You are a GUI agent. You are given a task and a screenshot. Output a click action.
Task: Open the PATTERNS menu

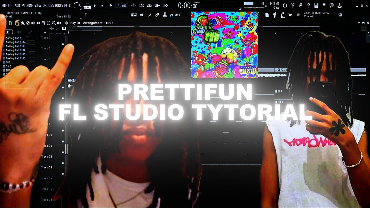27,5
